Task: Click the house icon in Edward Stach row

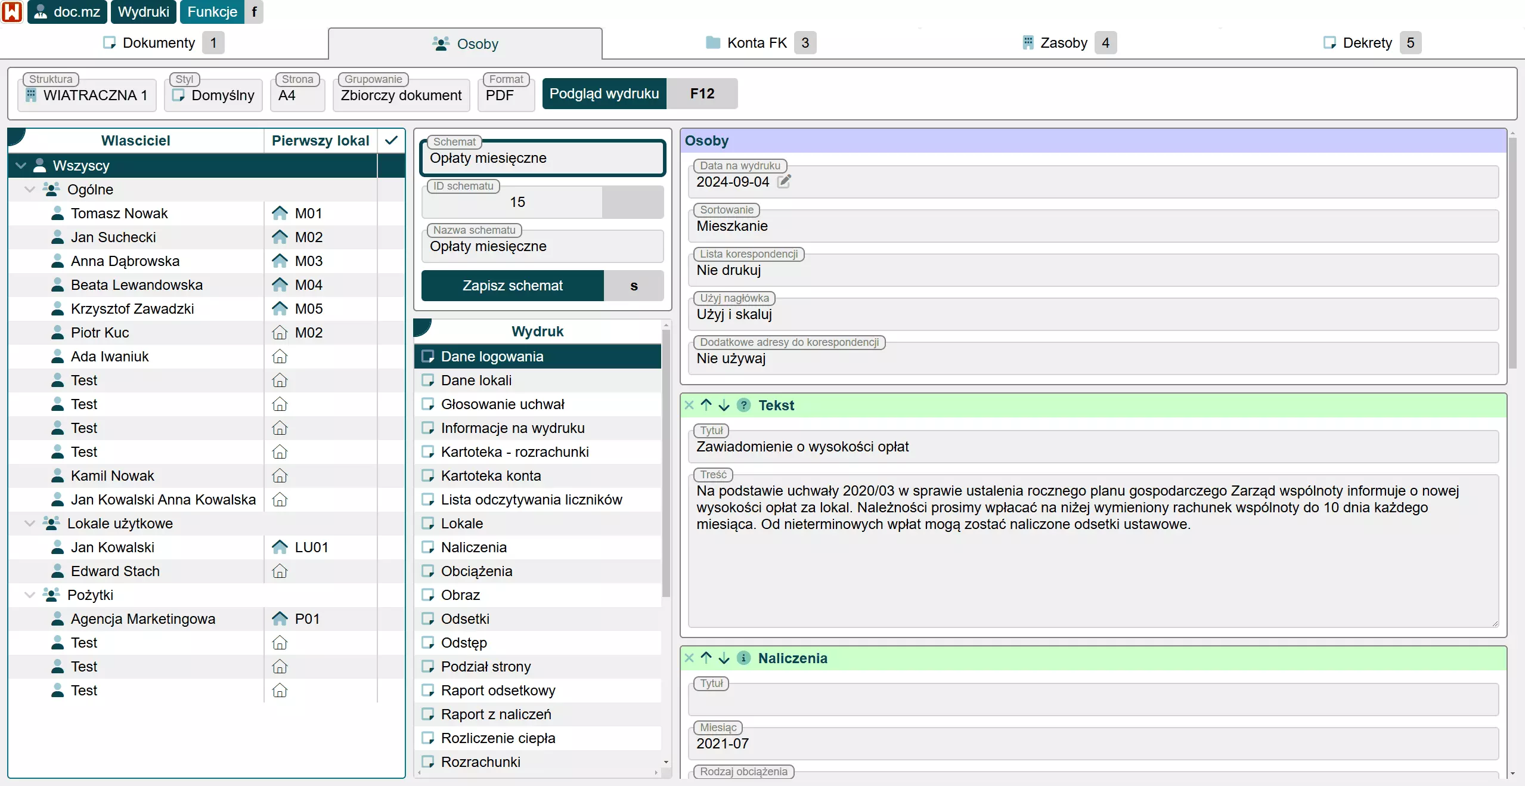Action: [280, 571]
